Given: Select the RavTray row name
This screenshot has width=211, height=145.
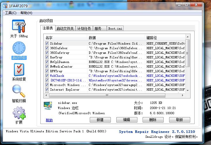Looking at the screenshot, I should pyautogui.click(x=56, y=58).
